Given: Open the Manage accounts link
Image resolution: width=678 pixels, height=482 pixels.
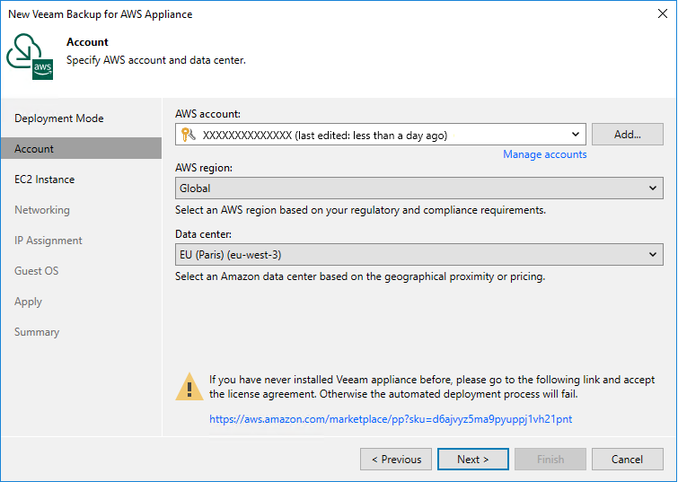Looking at the screenshot, I should coord(544,154).
